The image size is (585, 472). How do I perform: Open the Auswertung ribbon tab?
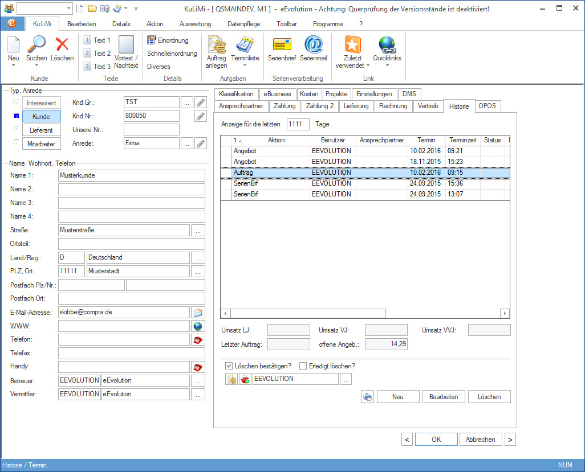coord(195,24)
